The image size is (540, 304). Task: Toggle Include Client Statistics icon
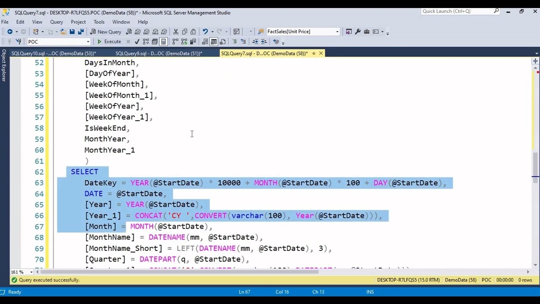click(193, 41)
